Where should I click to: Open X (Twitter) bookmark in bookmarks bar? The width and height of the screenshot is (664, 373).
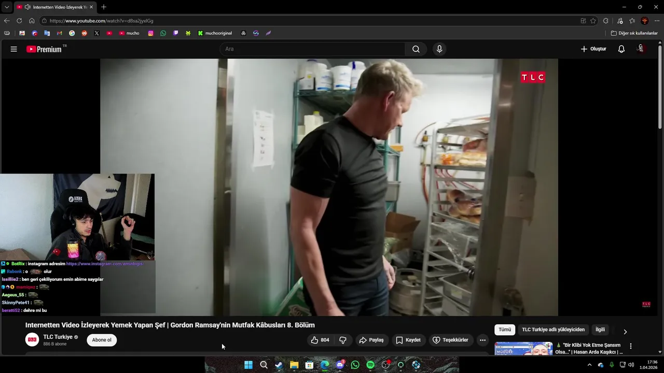[96, 33]
